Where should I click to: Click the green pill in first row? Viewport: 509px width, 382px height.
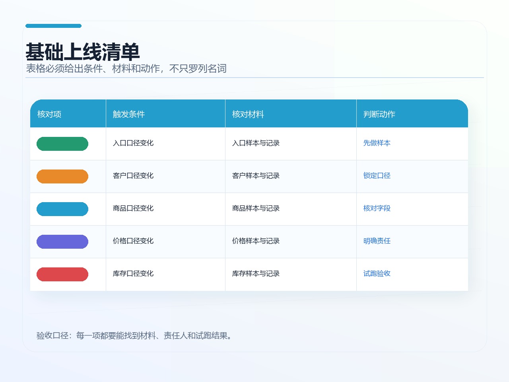tap(62, 144)
